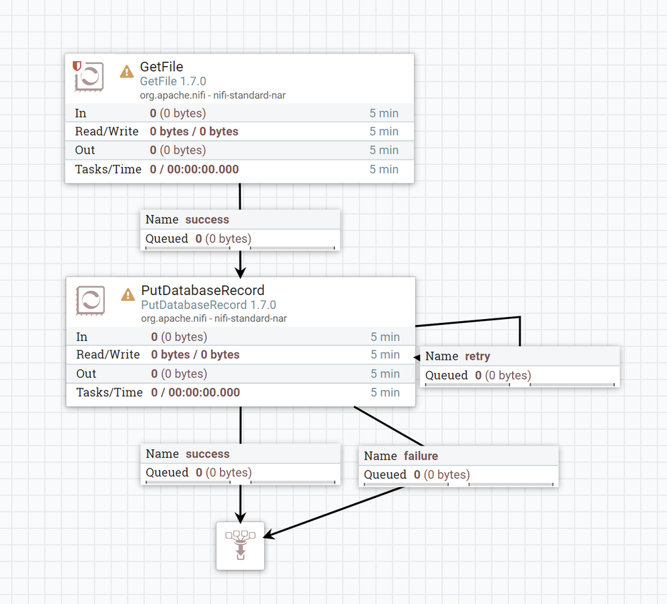Screen dimensions: 667x604
Task: Select the retry connection label
Action: point(520,366)
